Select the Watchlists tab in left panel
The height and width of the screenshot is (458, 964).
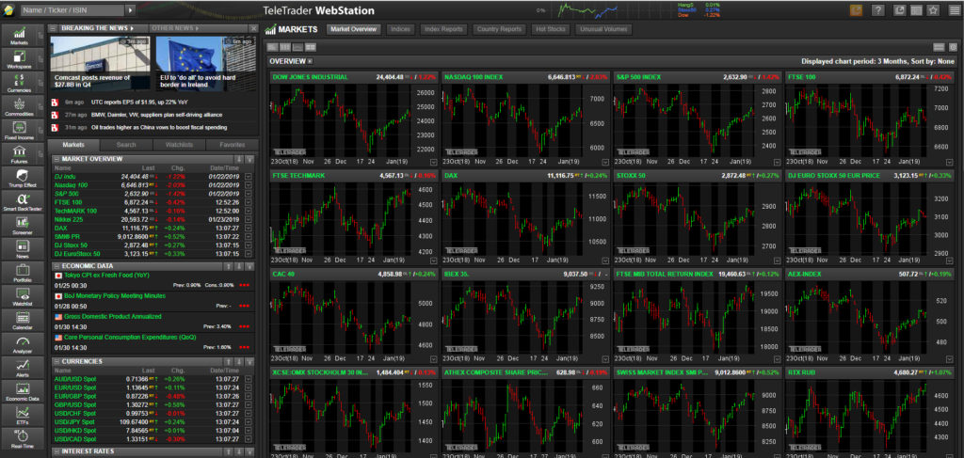[179, 145]
